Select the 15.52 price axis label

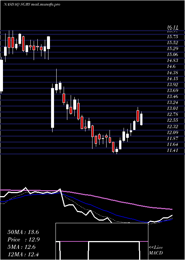(173, 43)
